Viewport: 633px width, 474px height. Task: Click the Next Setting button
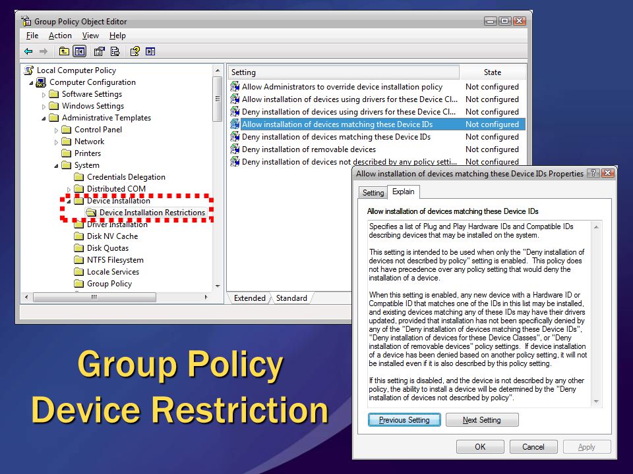point(482,420)
